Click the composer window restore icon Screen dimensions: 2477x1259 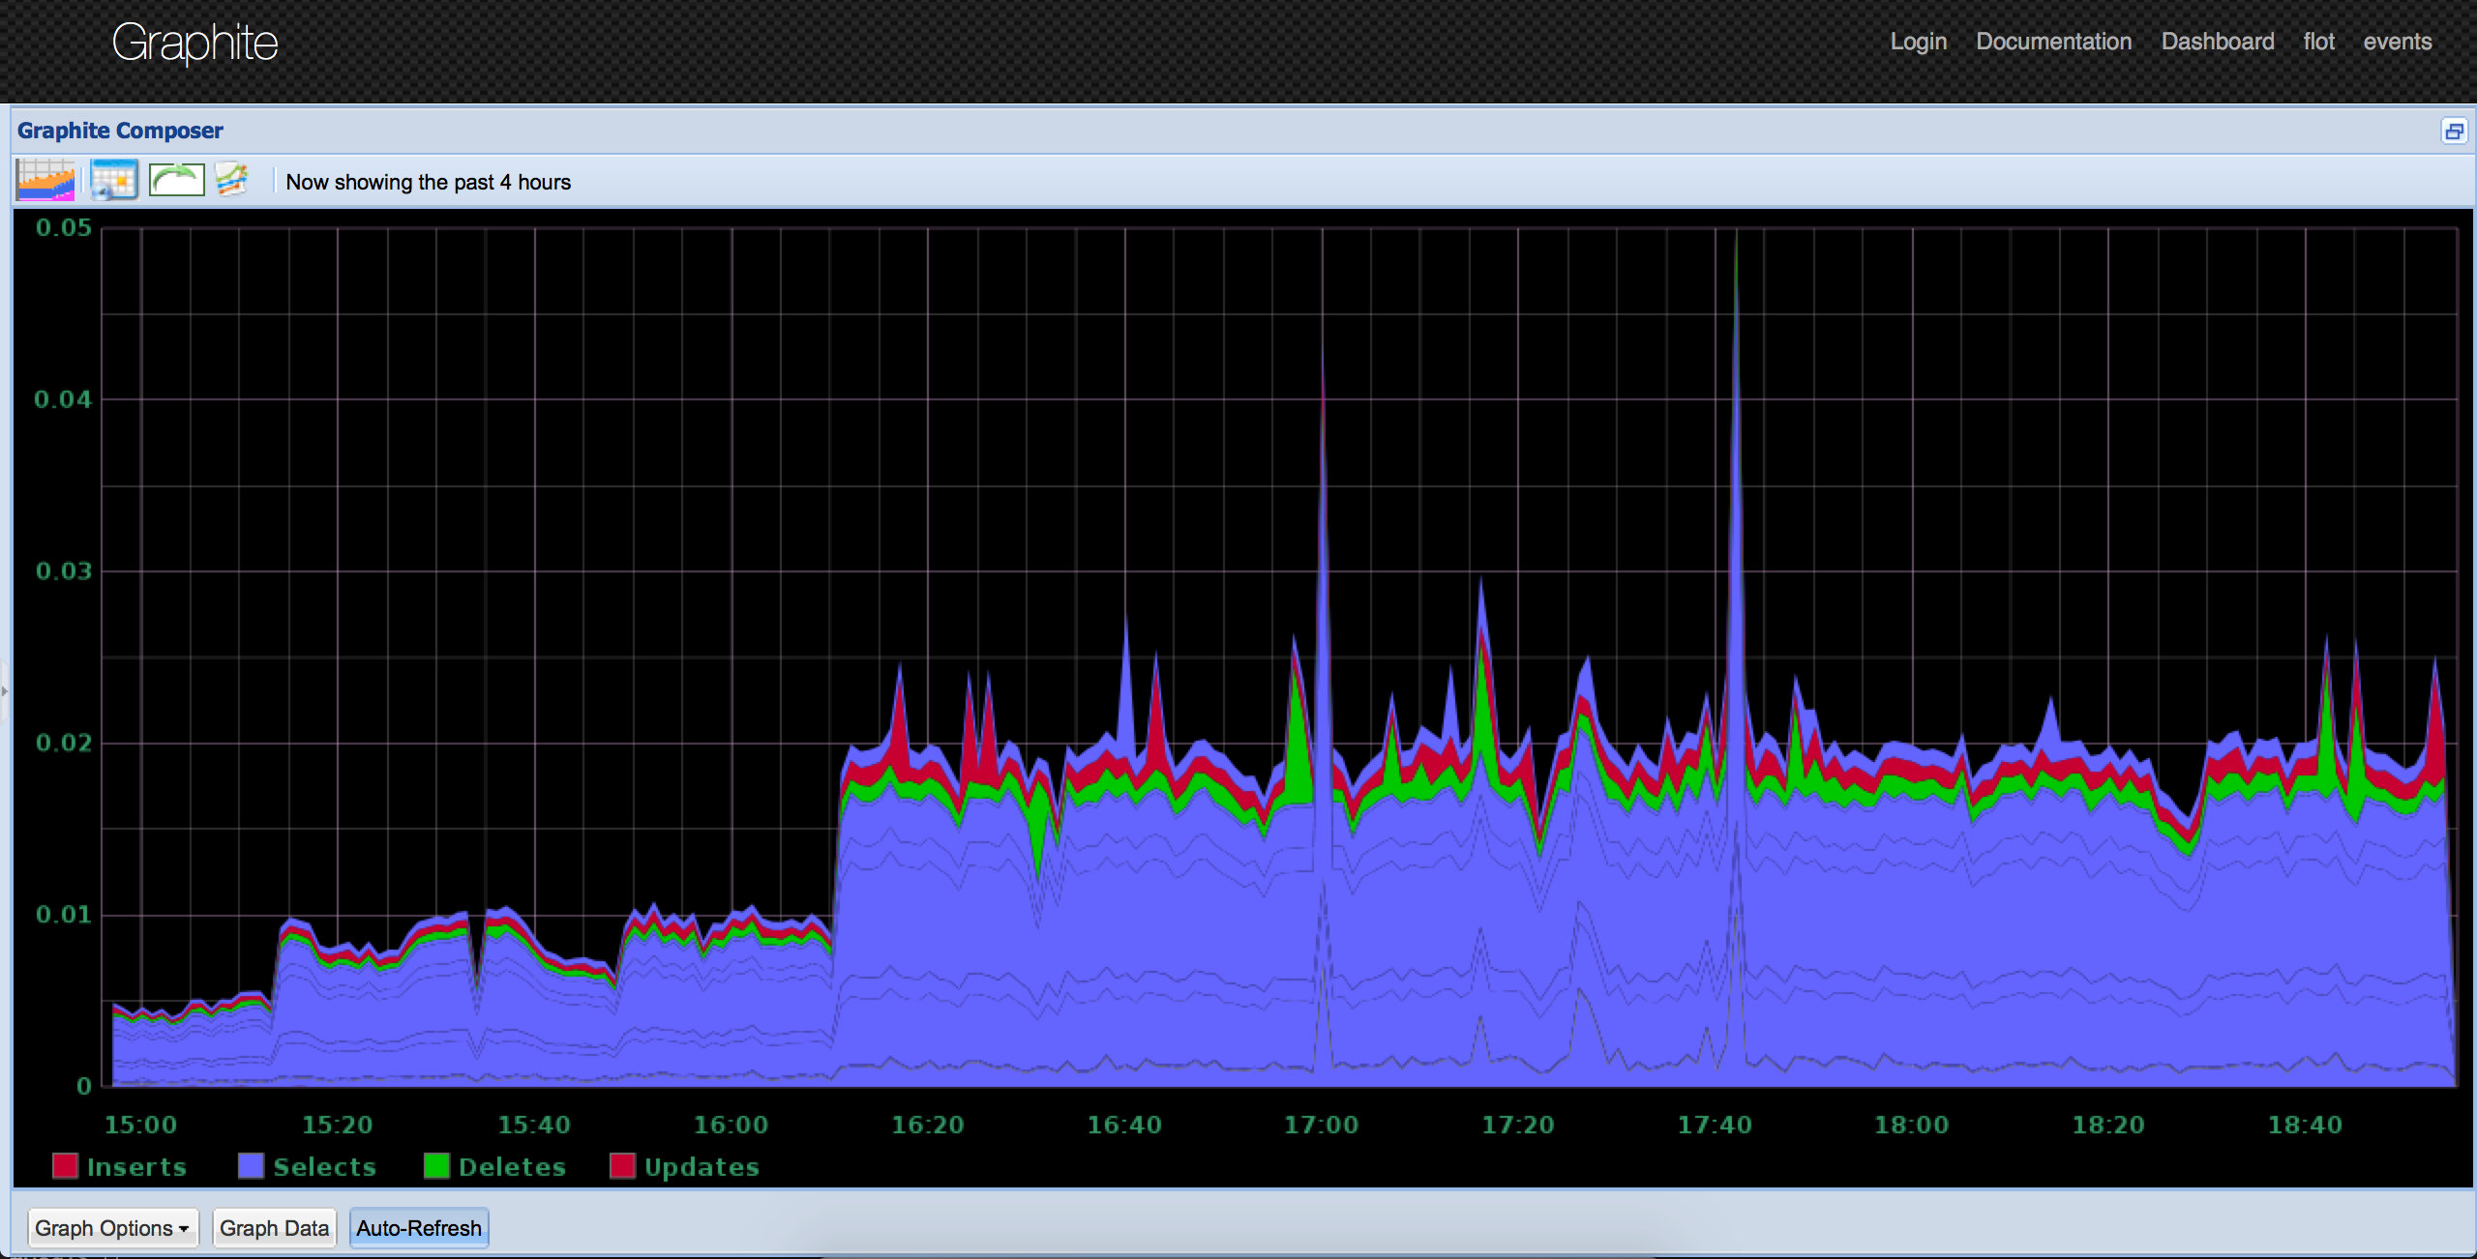(2454, 131)
